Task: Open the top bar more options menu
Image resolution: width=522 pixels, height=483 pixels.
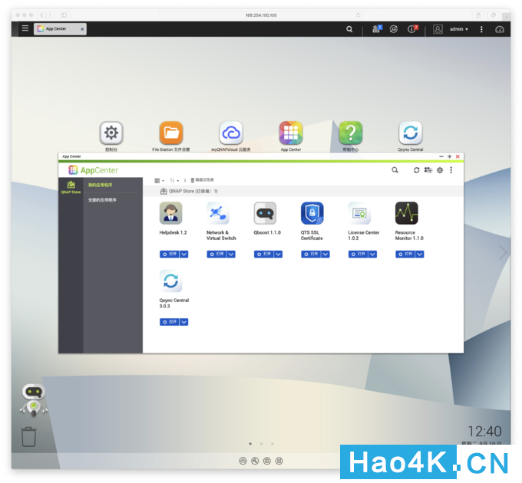Action: 481,29
